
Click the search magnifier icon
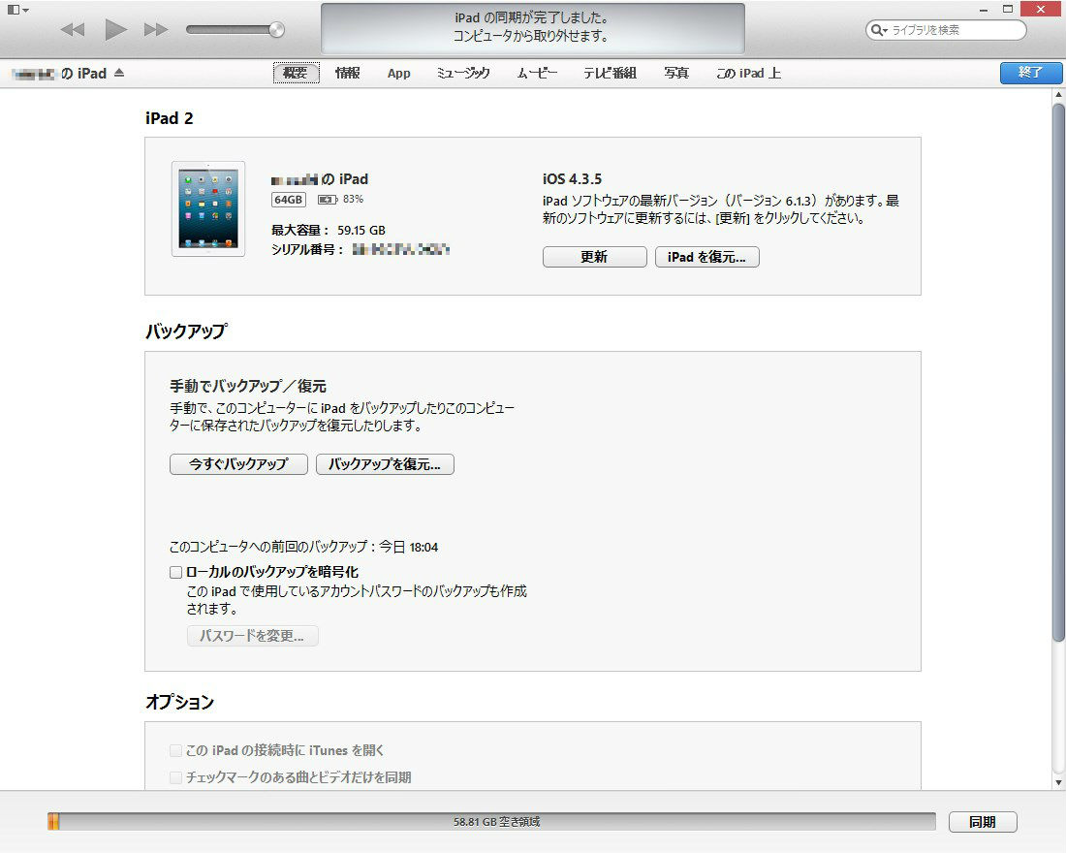(878, 30)
